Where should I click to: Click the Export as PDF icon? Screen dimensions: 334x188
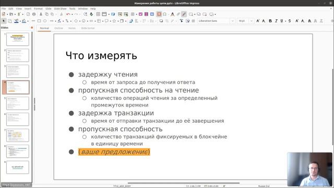[x=28, y=14]
